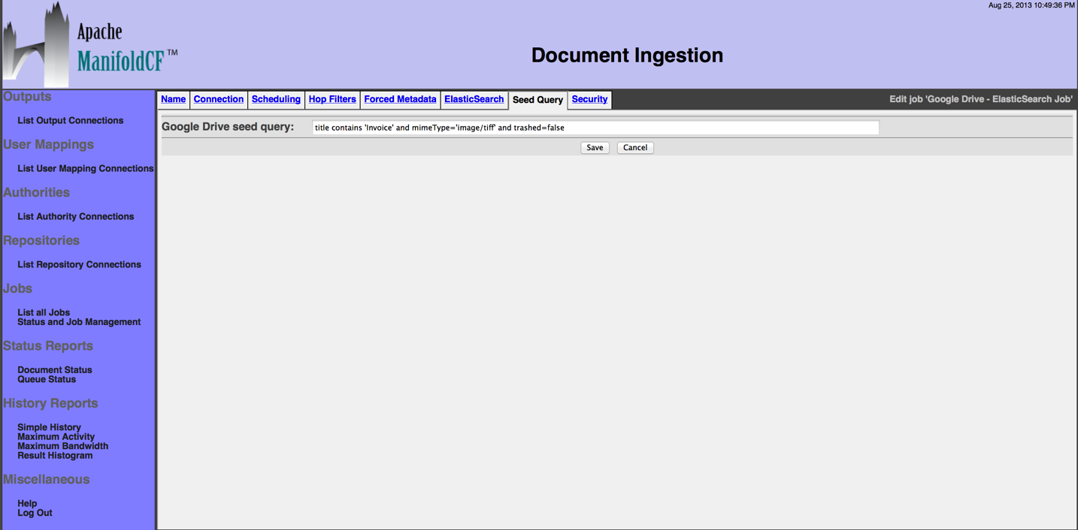Open the Forced Metadata tab

click(x=400, y=99)
